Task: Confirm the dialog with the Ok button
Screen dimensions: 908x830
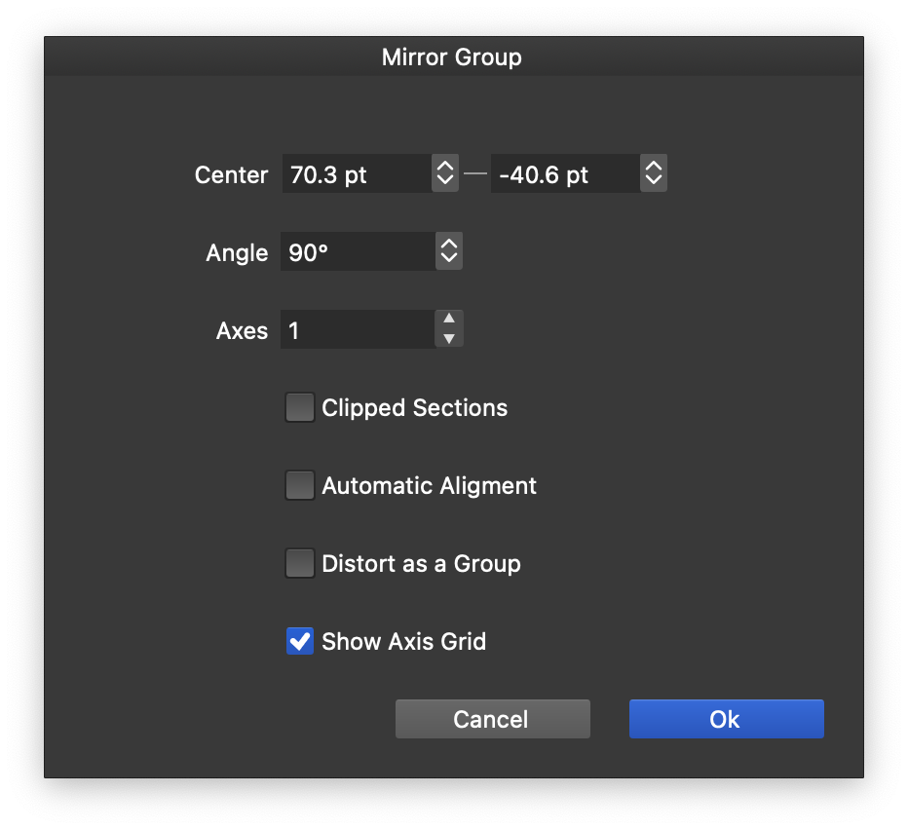Action: 726,719
